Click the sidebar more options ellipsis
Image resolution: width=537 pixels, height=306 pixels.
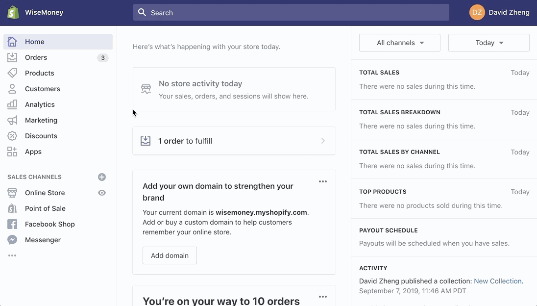12,255
